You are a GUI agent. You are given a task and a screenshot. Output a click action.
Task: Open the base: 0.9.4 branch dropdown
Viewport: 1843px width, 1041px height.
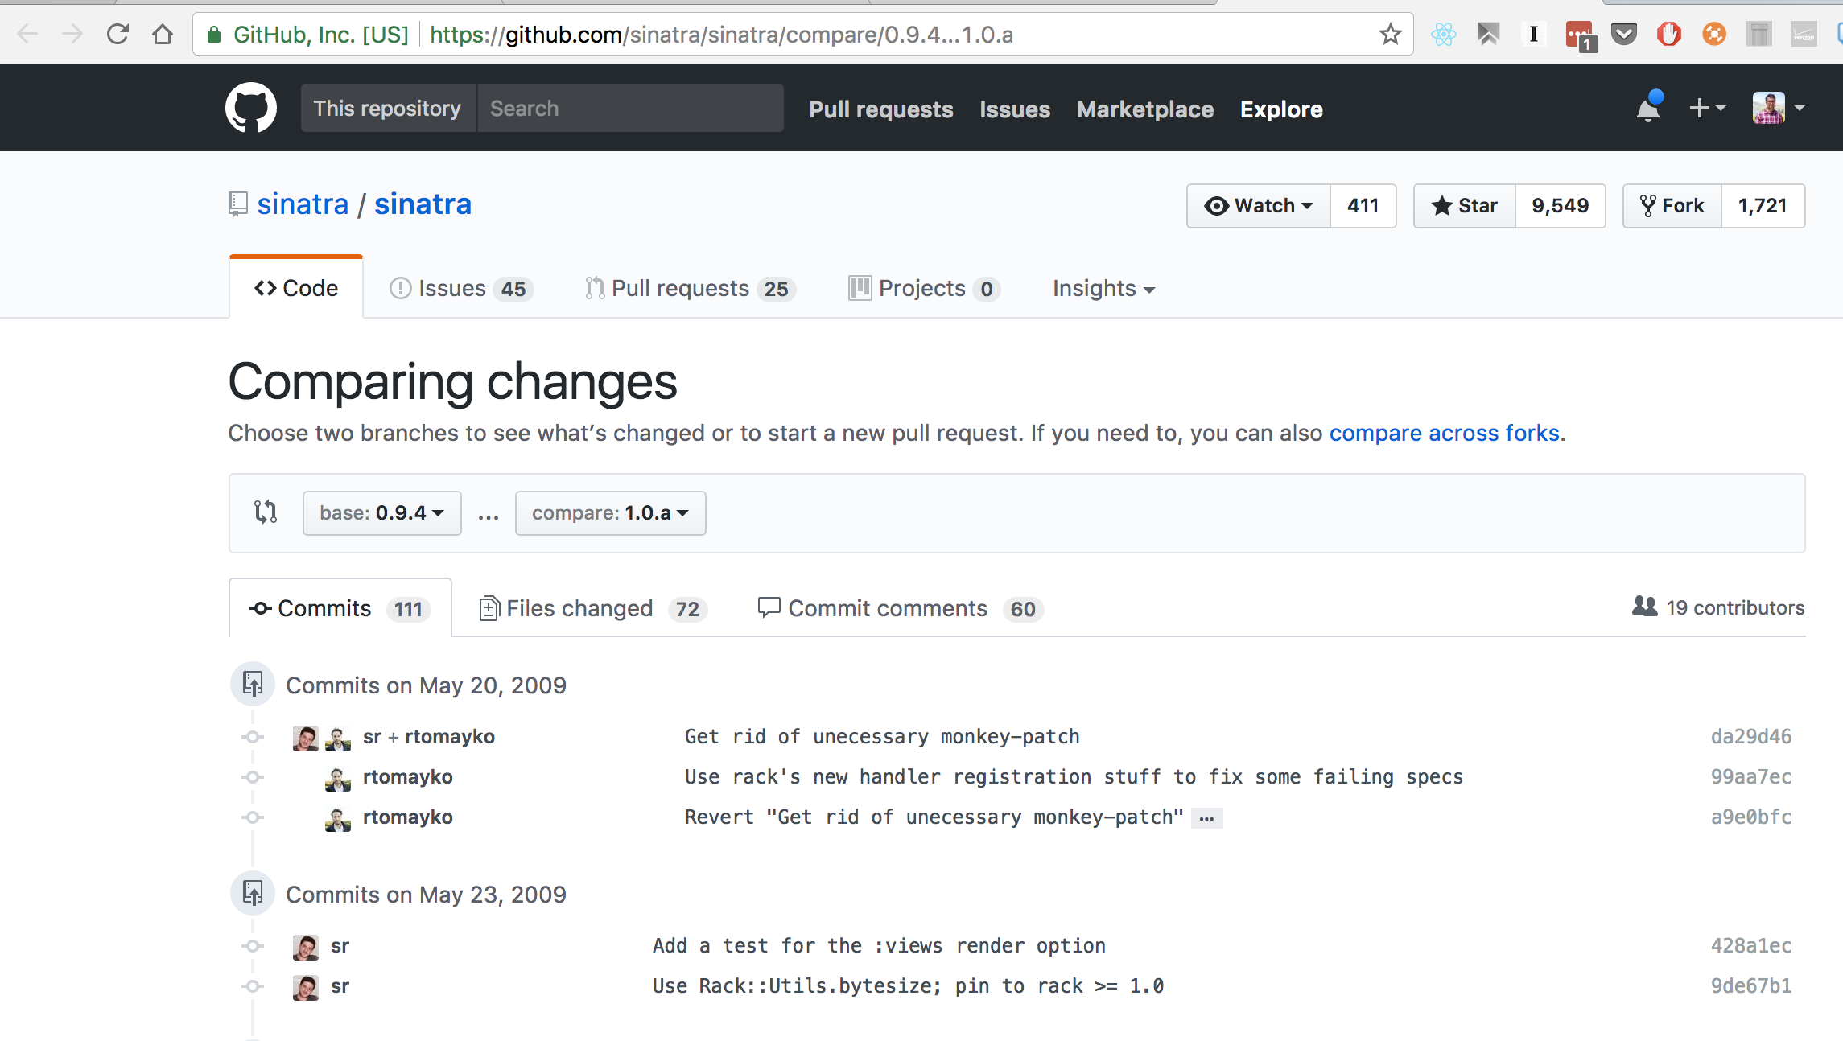(381, 513)
